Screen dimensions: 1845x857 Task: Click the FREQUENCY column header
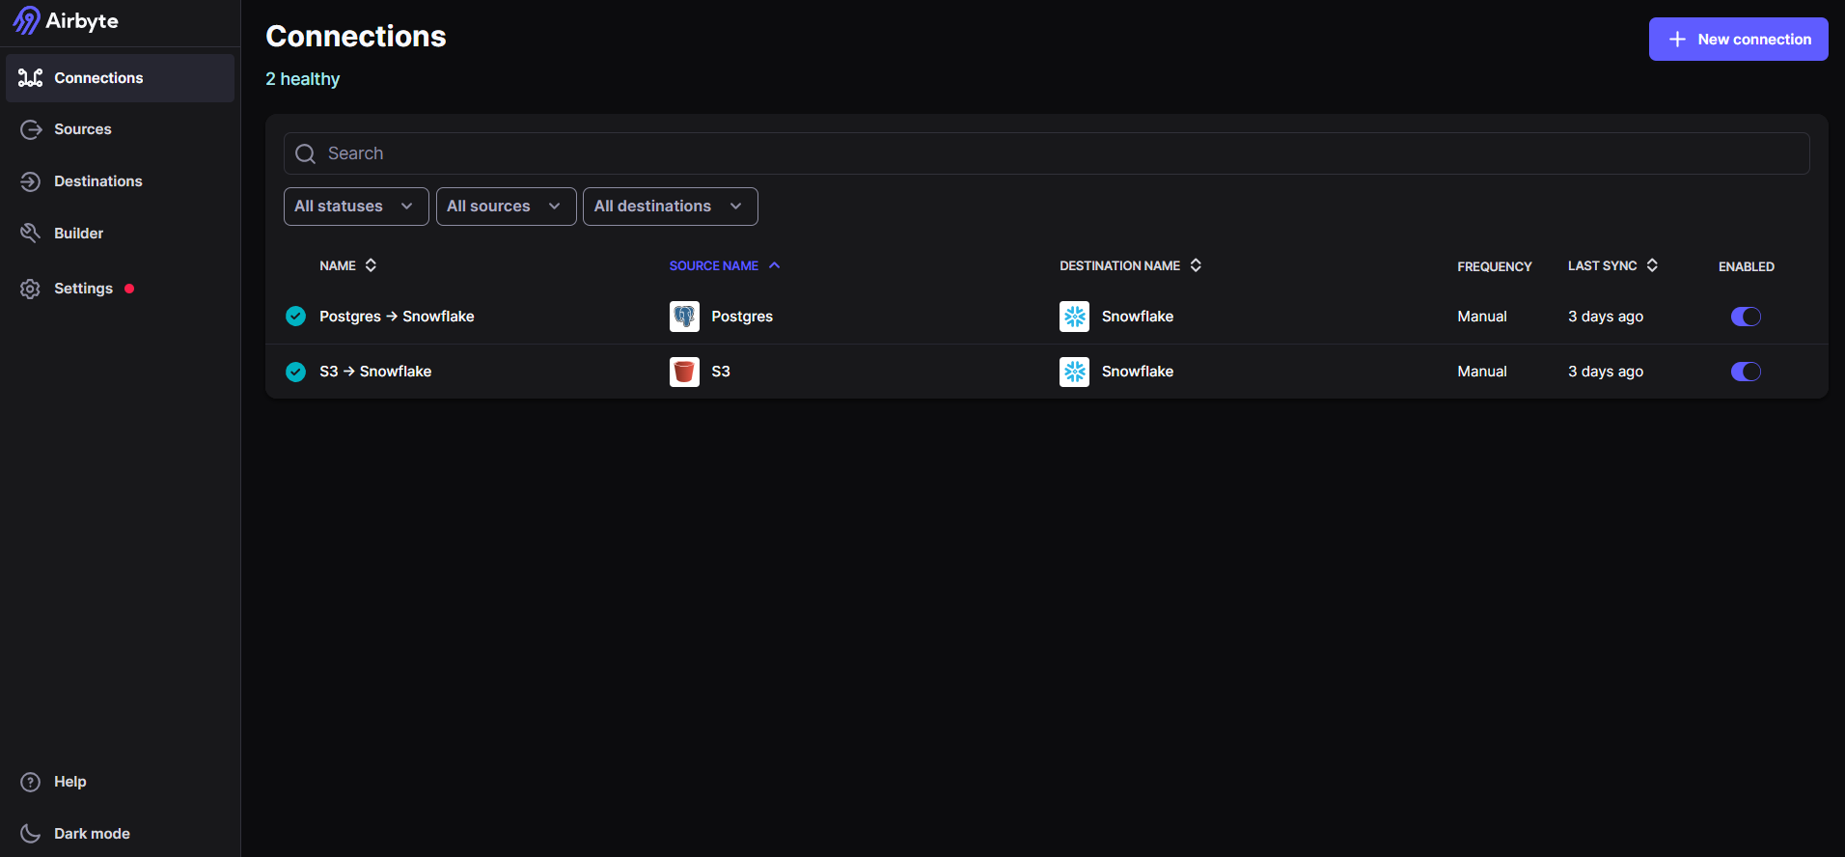coord(1495,266)
